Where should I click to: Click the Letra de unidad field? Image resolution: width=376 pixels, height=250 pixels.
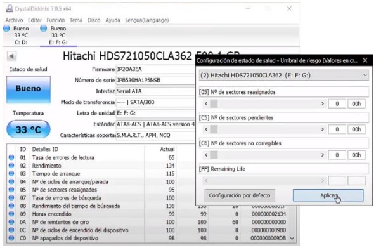click(x=155, y=113)
